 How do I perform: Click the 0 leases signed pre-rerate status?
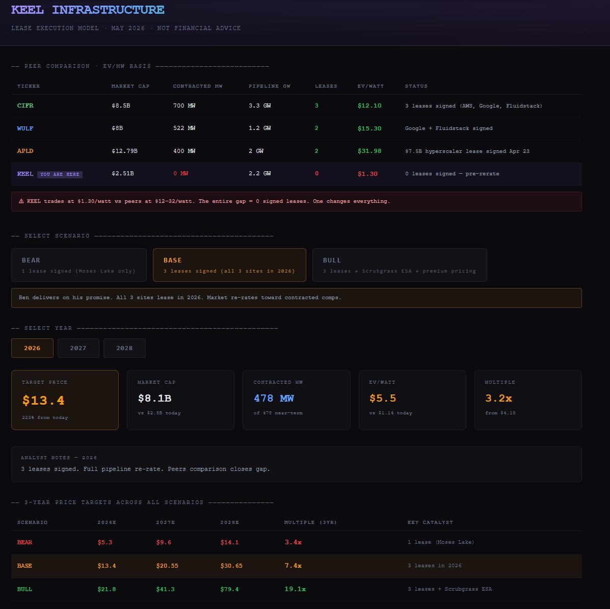452,174
